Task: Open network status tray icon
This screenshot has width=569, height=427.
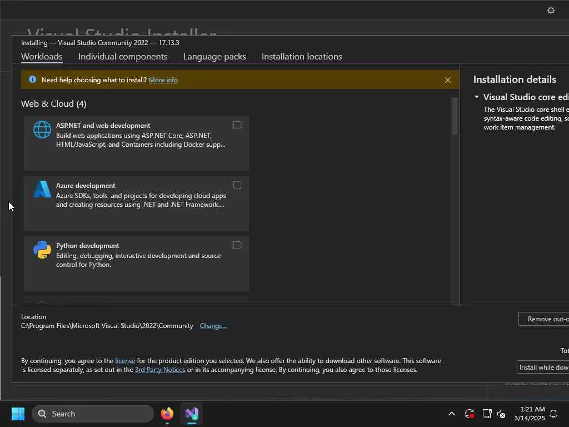Action: [487, 414]
